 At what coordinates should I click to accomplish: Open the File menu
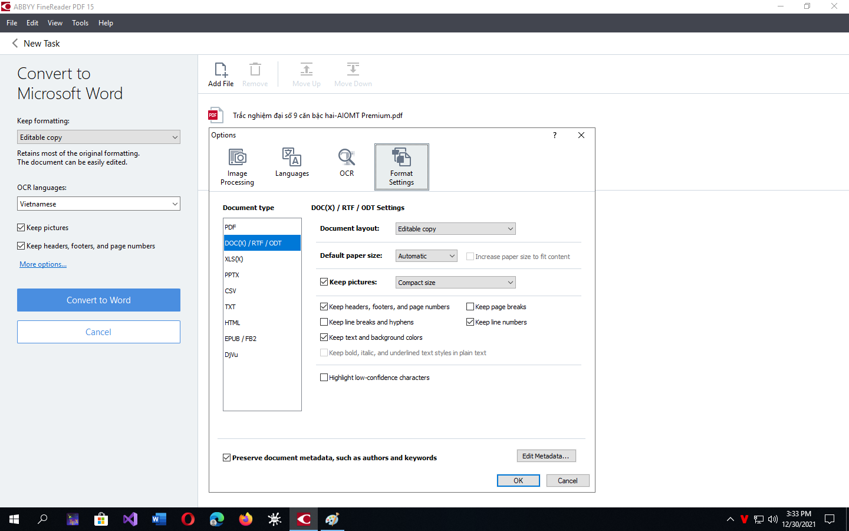click(x=12, y=23)
